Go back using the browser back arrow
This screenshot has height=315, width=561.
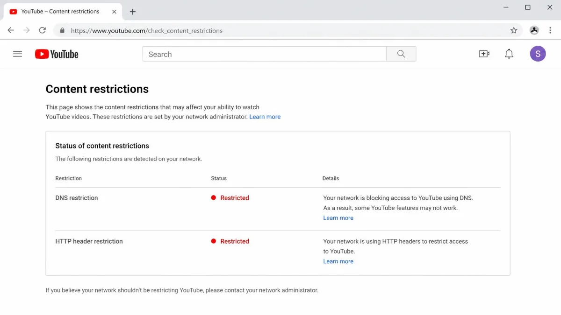pos(11,30)
